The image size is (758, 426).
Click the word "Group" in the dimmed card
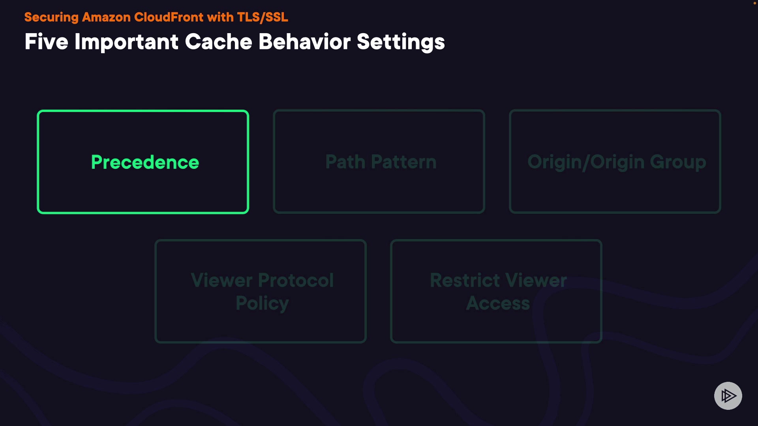tap(678, 162)
